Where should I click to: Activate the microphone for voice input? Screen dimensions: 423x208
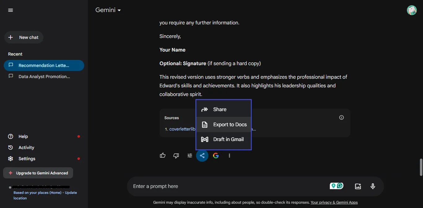[373, 186]
